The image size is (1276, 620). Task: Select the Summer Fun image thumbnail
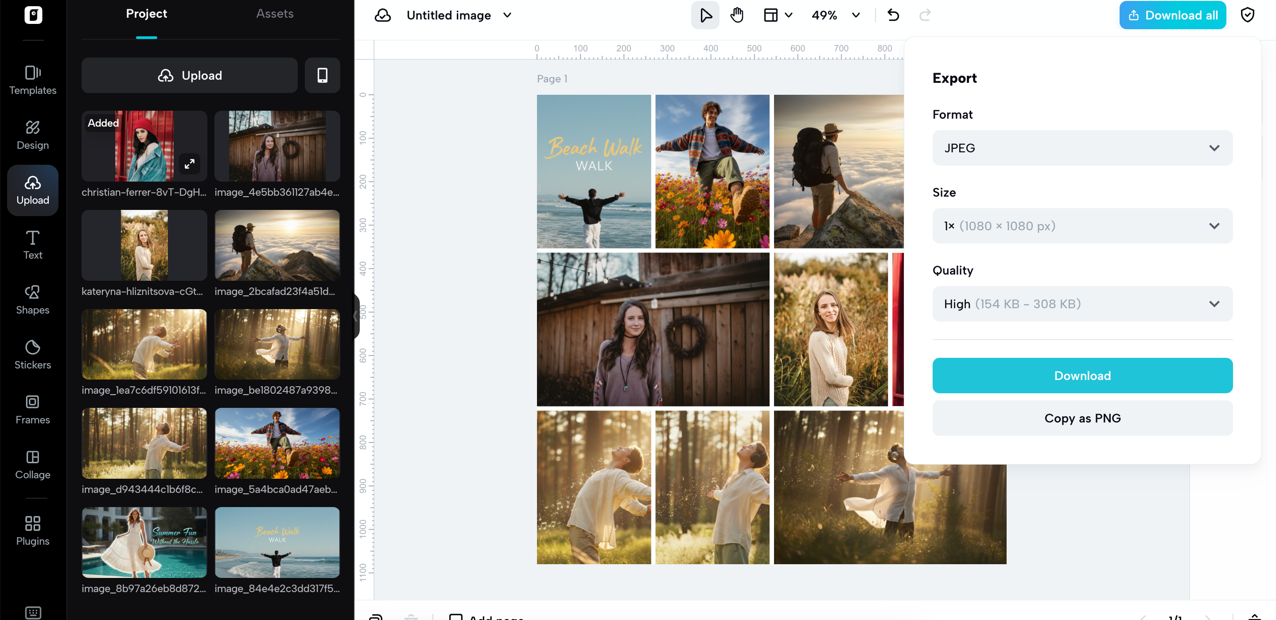pyautogui.click(x=144, y=542)
